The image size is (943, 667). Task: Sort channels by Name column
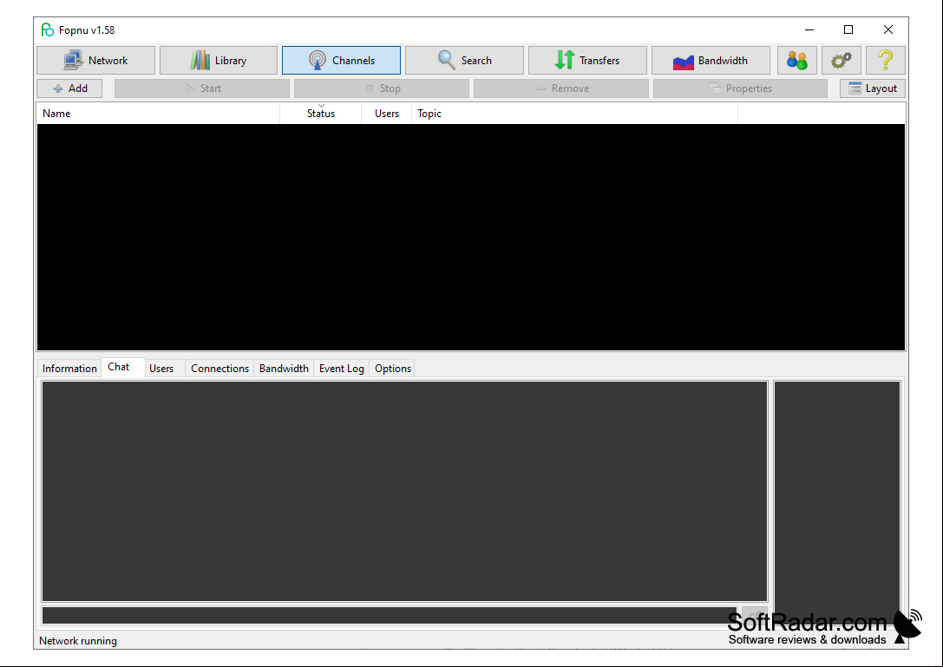point(158,113)
